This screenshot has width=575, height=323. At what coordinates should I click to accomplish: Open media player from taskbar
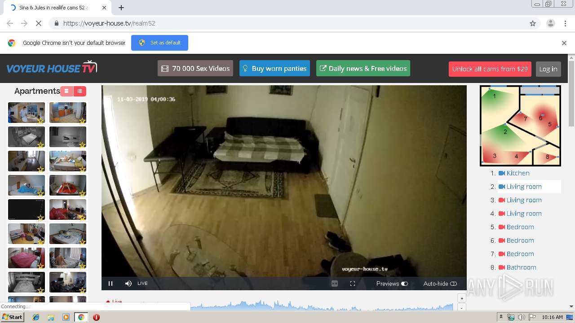(66, 317)
